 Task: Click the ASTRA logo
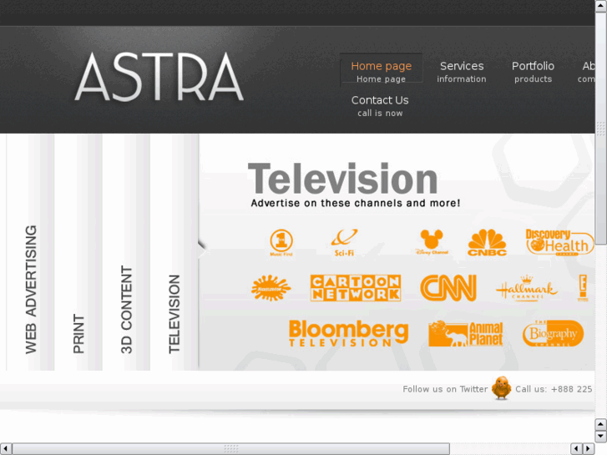159,78
